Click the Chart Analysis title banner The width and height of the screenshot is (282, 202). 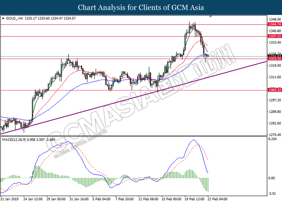click(141, 7)
